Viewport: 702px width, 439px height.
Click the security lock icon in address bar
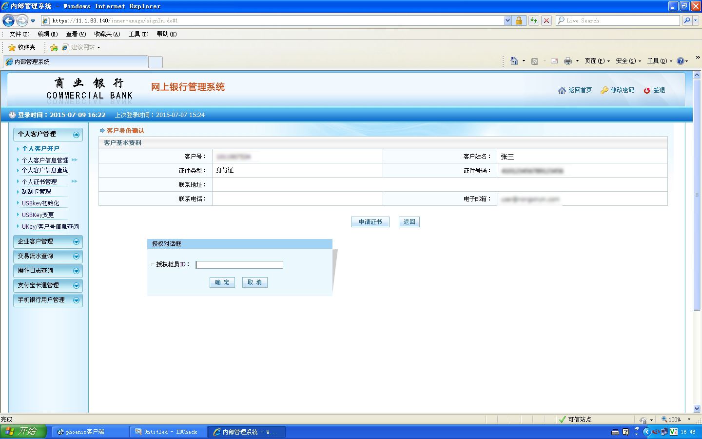(x=519, y=20)
